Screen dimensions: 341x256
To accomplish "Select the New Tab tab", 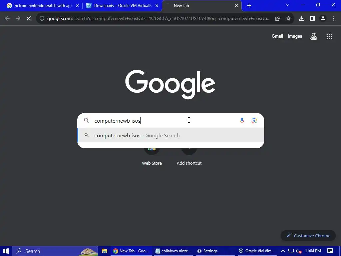I will (202, 6).
